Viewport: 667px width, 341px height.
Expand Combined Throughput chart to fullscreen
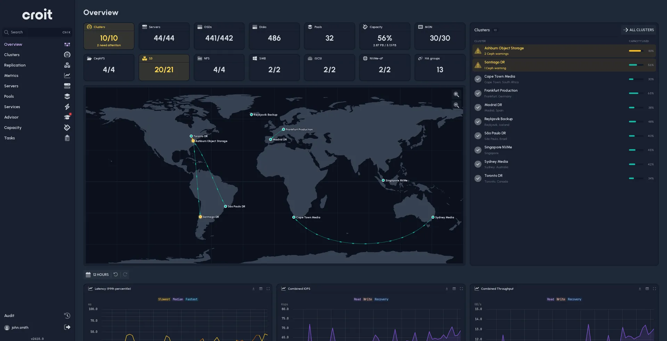[654, 289]
